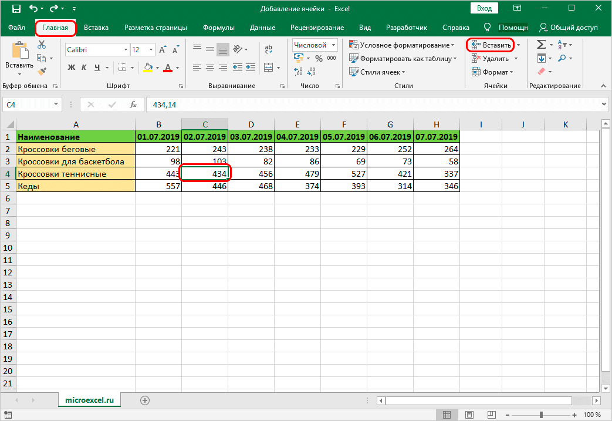The image size is (612, 421).
Task: Toggle underline formatting (Ч)
Action: pyautogui.click(x=98, y=67)
